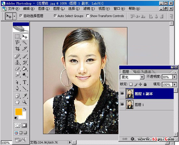Screen dimensions: 179x145
Task: Expand the 填充 fill slider arrow
Action: tap(174, 84)
